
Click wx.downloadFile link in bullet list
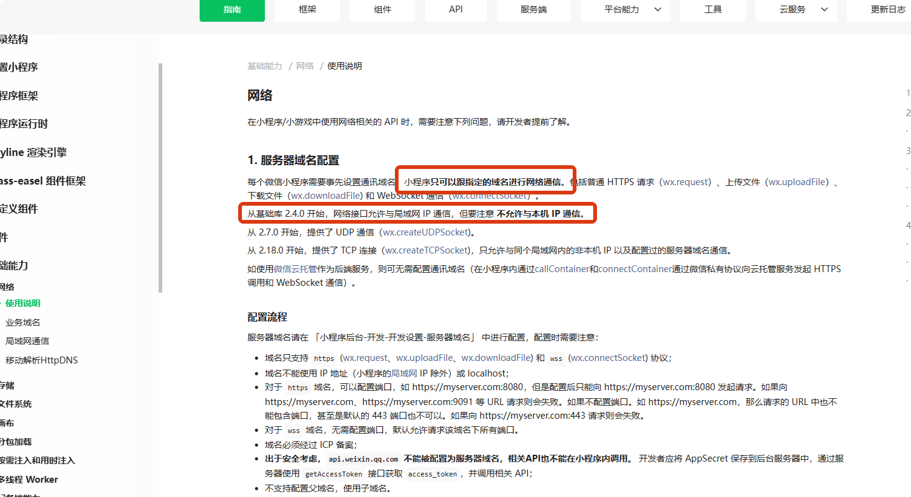point(496,358)
